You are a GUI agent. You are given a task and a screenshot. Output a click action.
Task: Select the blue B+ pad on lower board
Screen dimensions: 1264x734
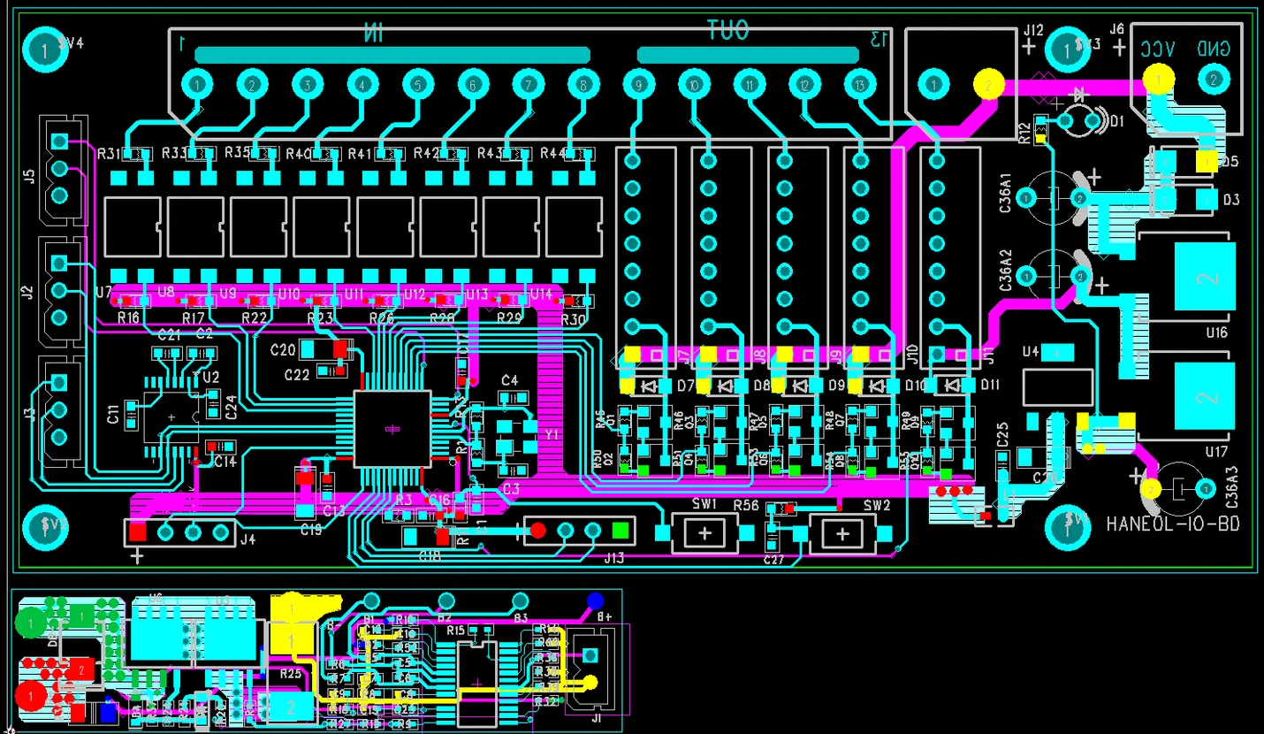point(594,600)
